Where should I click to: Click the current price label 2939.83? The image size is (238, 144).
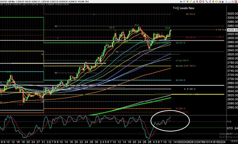coord(232,30)
